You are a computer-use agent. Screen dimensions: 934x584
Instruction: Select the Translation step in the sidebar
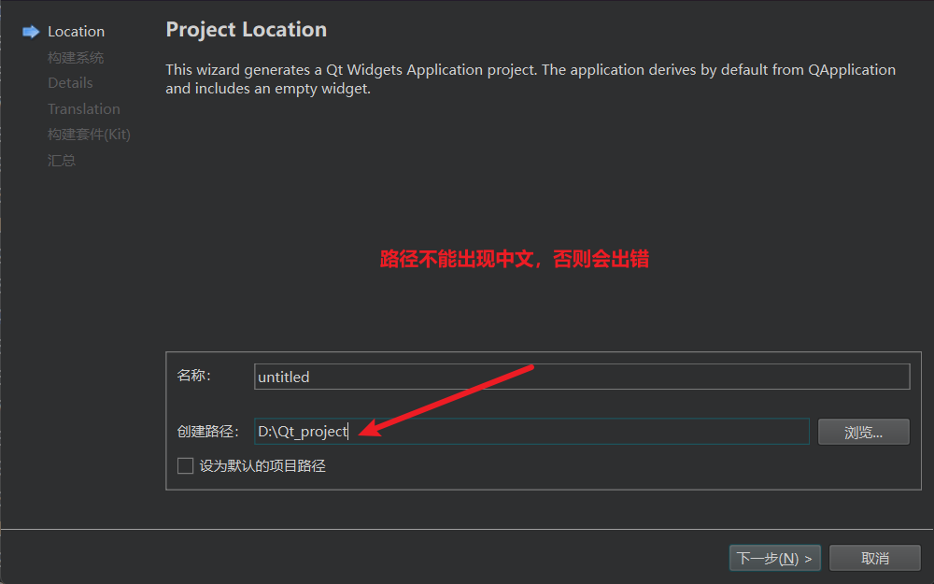tap(83, 108)
